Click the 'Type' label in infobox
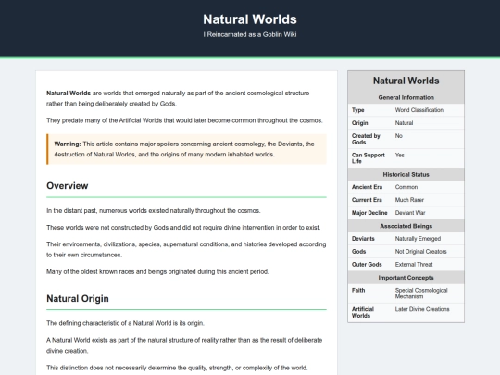500x375 pixels. pyautogui.click(x=357, y=110)
